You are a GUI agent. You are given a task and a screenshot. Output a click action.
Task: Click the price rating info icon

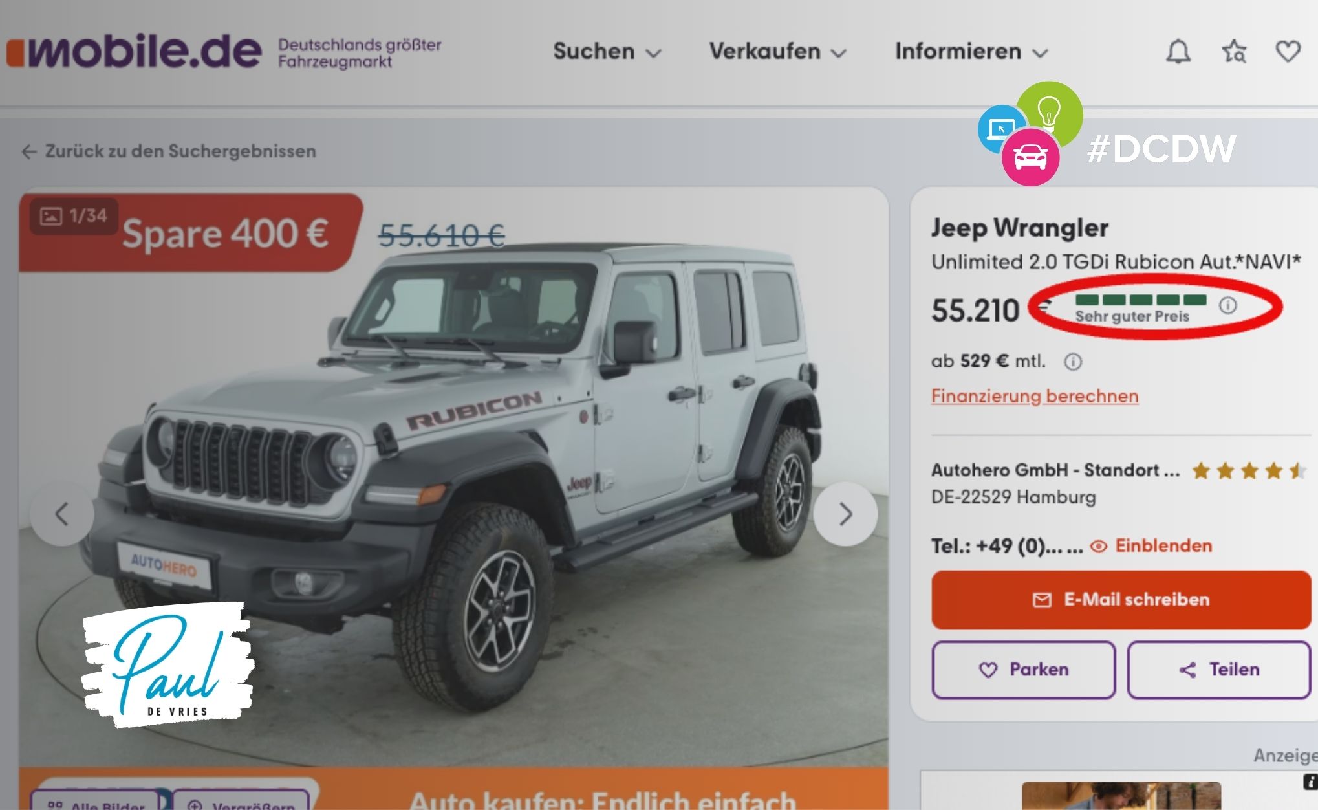tap(1227, 305)
